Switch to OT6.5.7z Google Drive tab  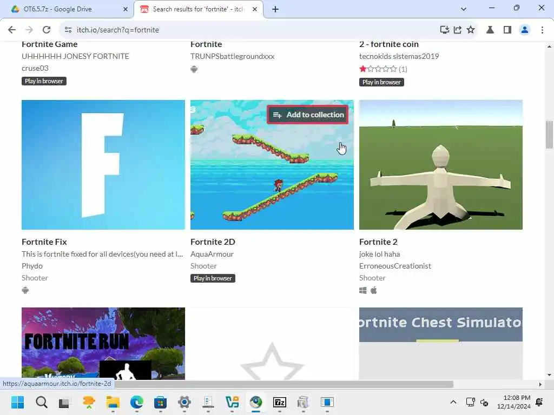(x=67, y=9)
